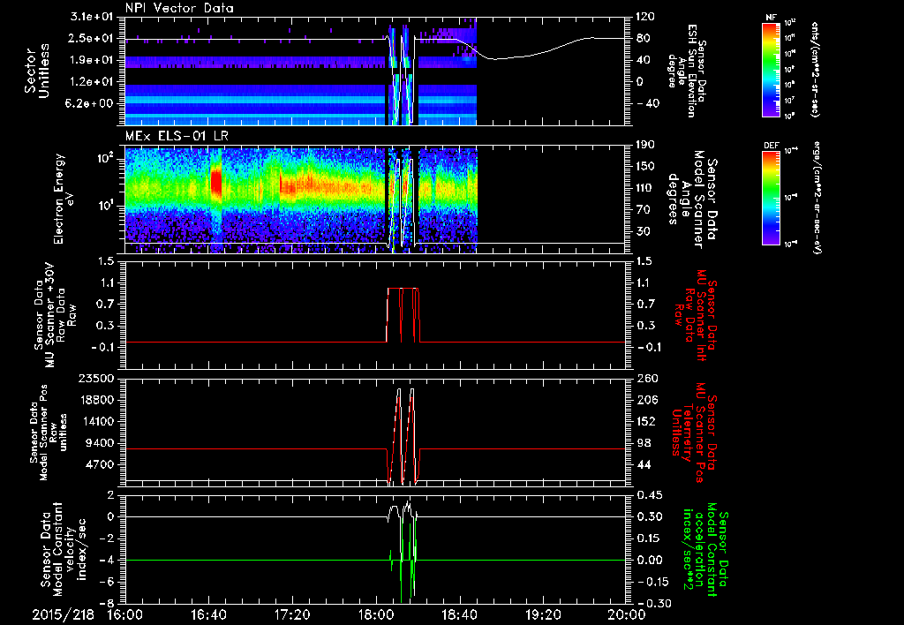
Task: Click the 0.45 acceleration tick label
Action: tap(648, 495)
